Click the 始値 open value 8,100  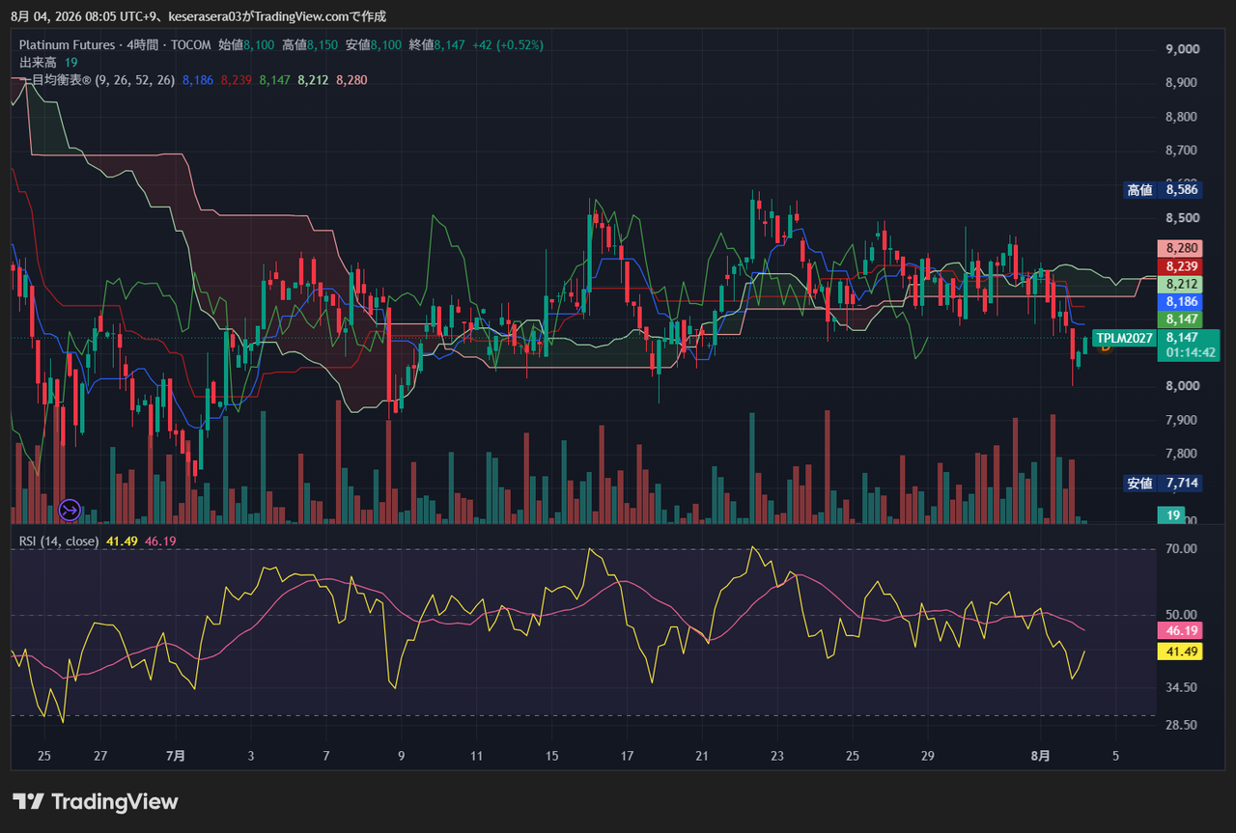coord(259,44)
